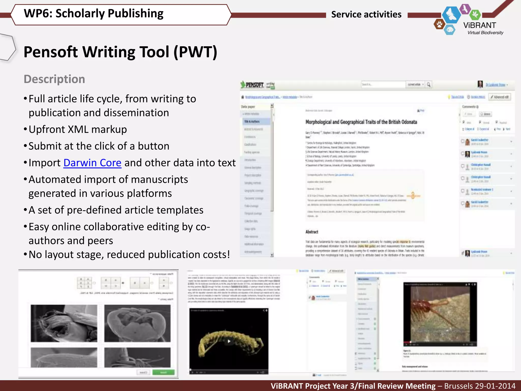Click the play control under the beetle video
521x391 pixels.
tap(406, 344)
